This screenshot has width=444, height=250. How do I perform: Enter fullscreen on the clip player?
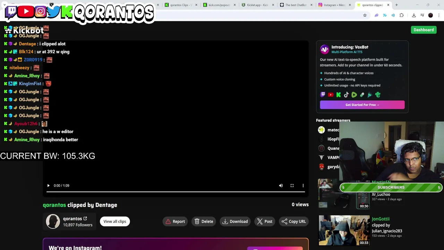coord(292,185)
